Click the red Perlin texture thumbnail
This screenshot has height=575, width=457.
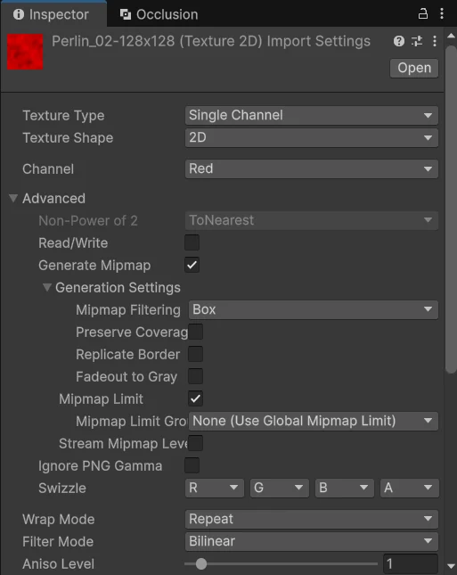click(x=25, y=52)
